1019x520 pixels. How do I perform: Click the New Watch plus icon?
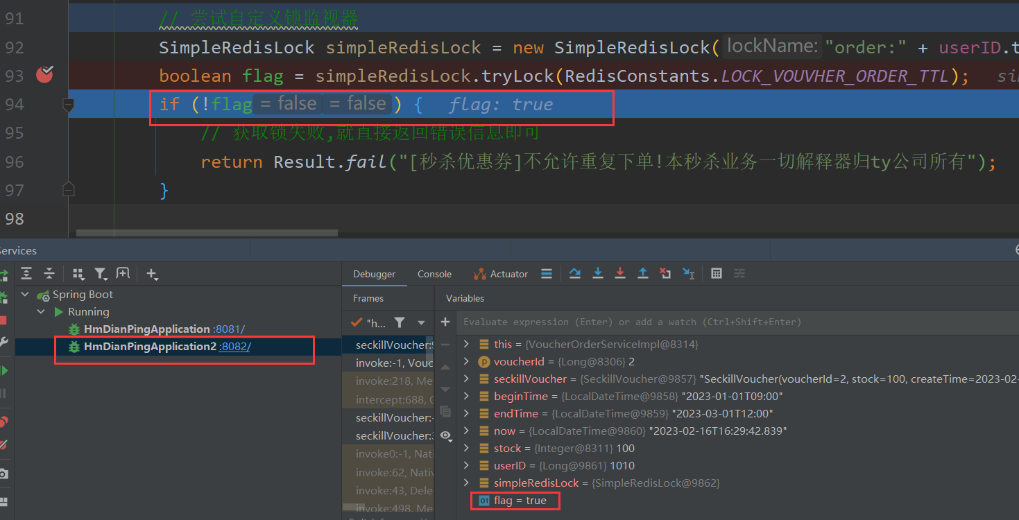pyautogui.click(x=445, y=322)
